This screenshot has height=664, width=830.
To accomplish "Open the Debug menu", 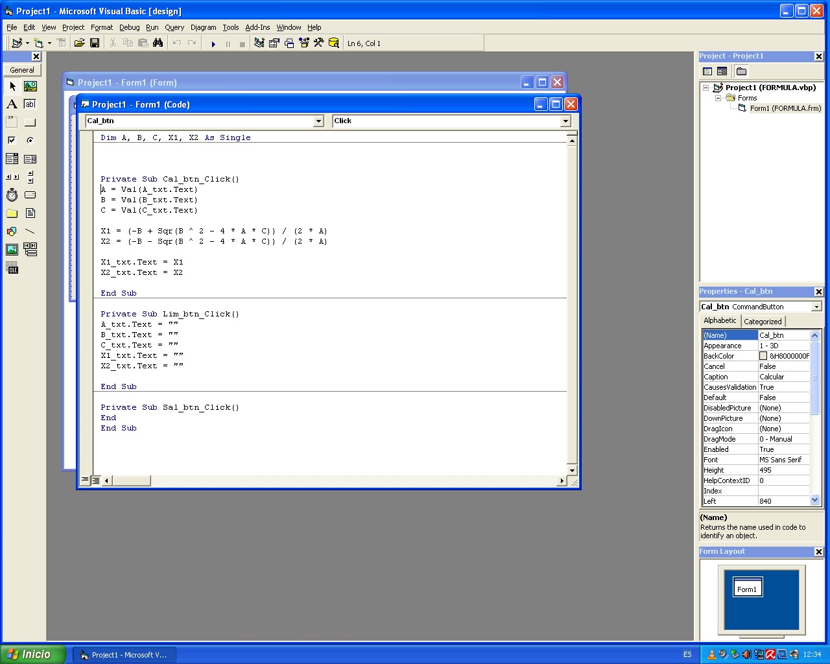I will click(129, 27).
